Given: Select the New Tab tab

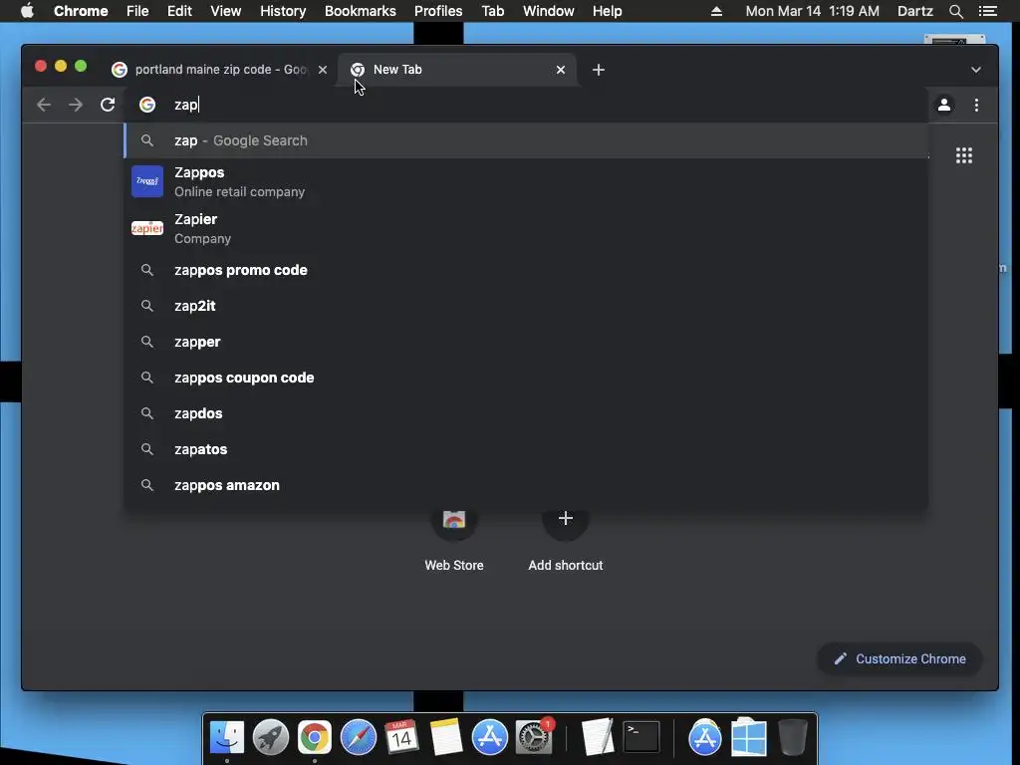Looking at the screenshot, I should 456,70.
